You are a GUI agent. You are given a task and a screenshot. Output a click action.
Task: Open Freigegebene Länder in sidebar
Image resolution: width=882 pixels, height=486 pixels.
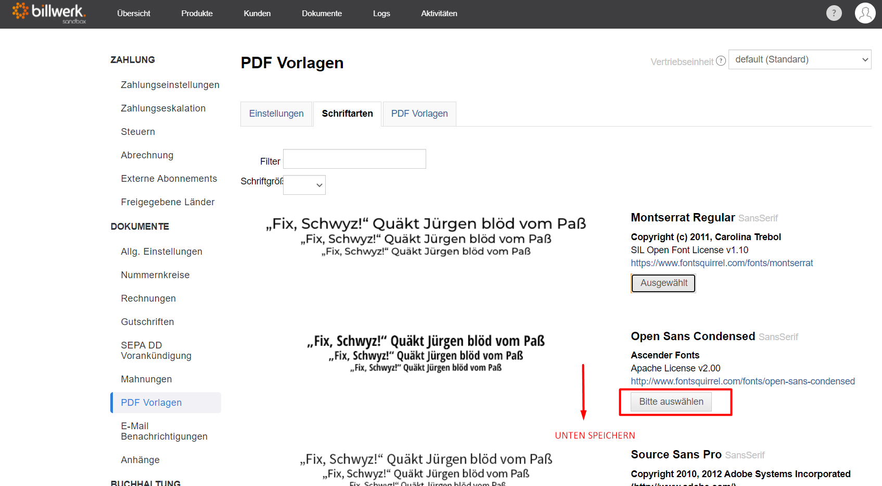tap(168, 202)
